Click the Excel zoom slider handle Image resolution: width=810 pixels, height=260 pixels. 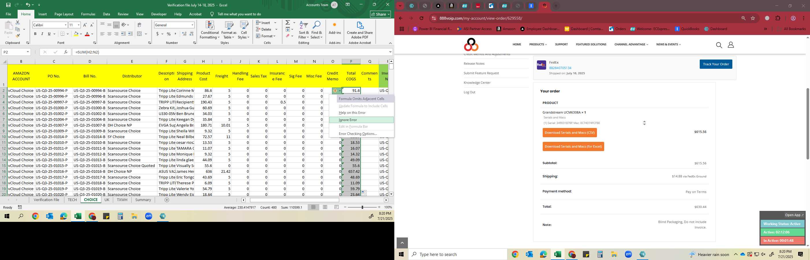362,207
